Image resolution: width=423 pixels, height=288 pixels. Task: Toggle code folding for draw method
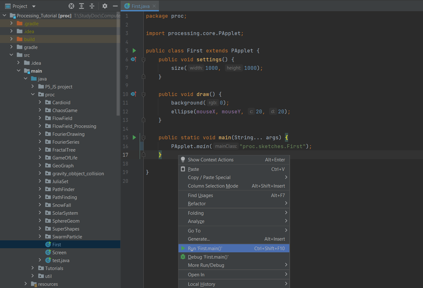click(143, 94)
